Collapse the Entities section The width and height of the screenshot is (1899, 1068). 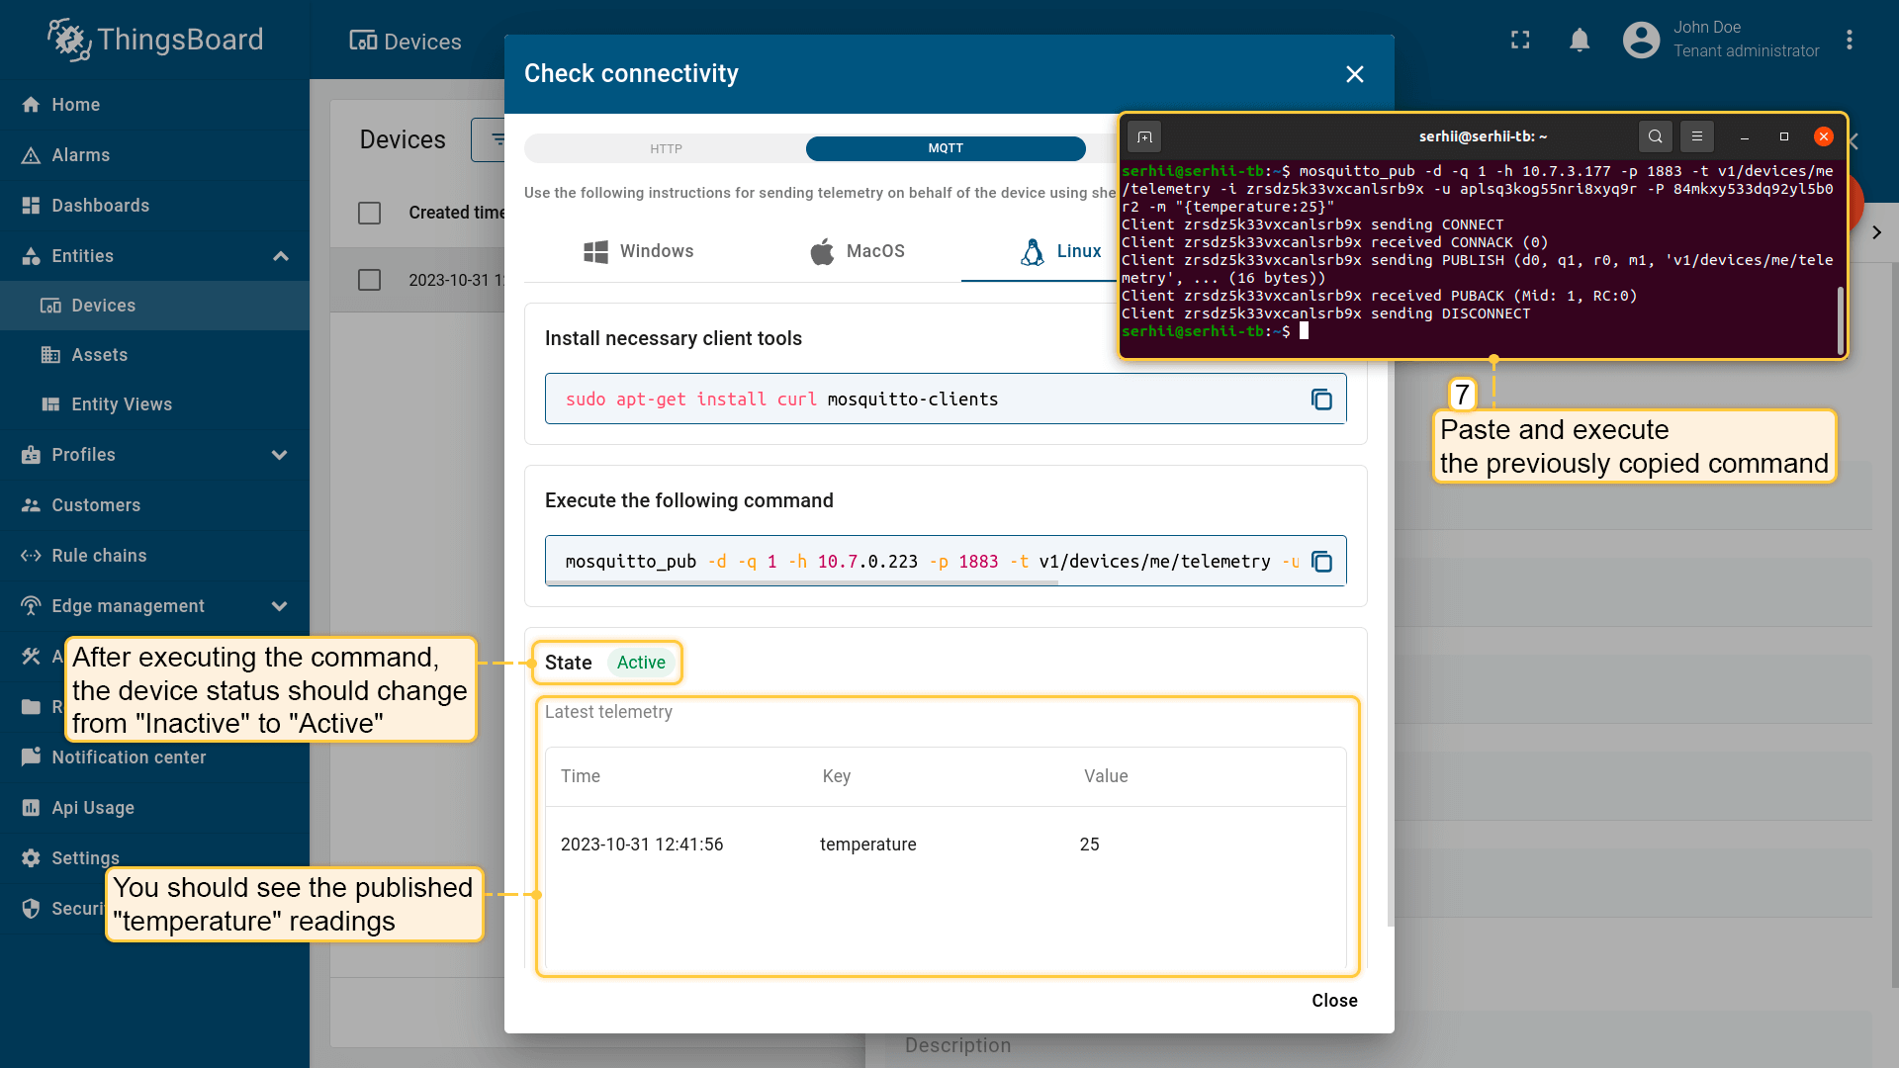coord(280,256)
